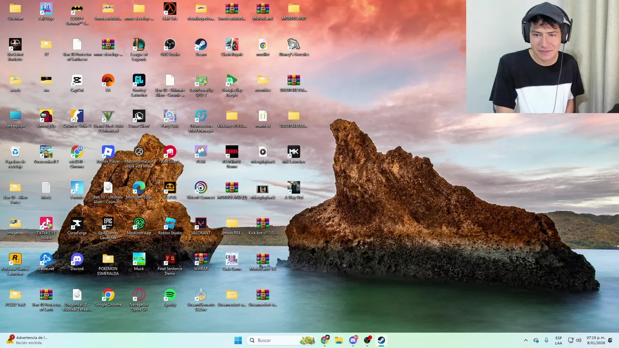
Task: Select the League of Legends icon
Action: [139, 50]
